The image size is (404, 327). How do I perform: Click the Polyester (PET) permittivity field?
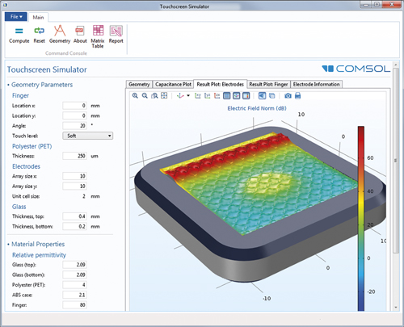[x=74, y=285]
